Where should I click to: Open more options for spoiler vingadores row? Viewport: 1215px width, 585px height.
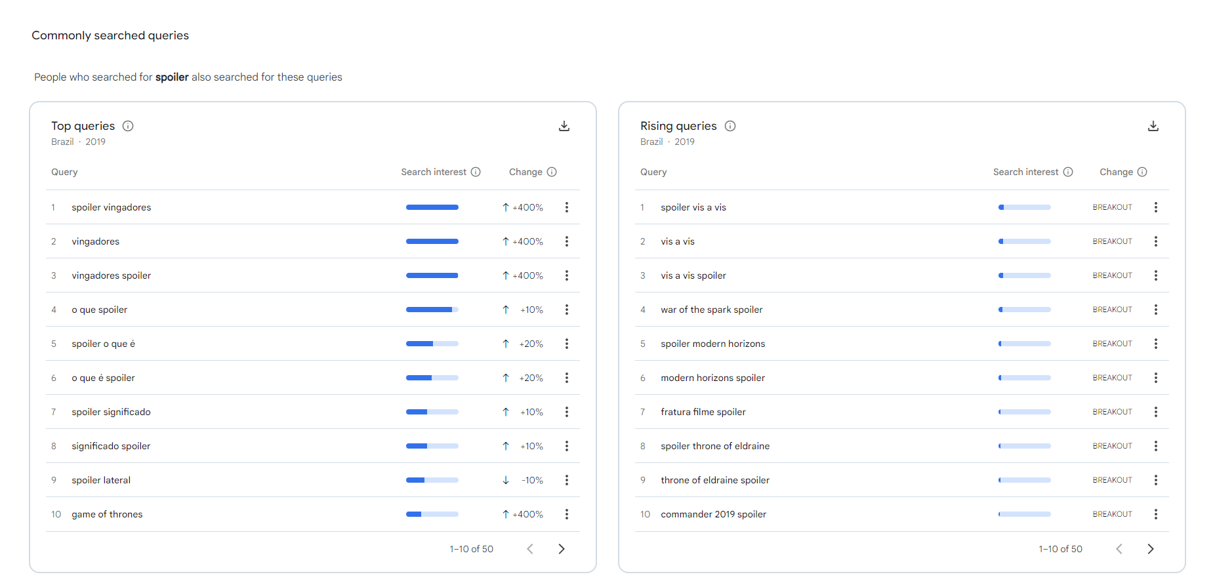[567, 207]
